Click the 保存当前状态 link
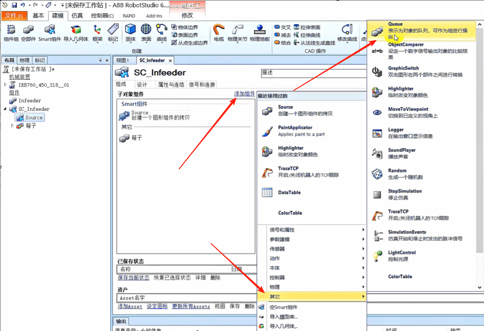This screenshot has height=331, width=484. [x=134, y=278]
